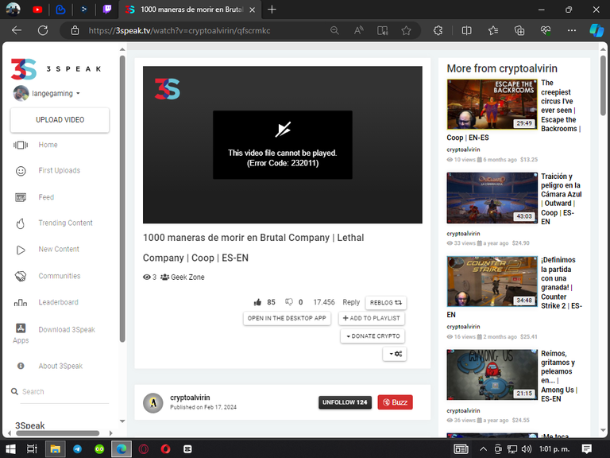Add page to favorites star icon
The image size is (610, 458).
click(x=406, y=30)
